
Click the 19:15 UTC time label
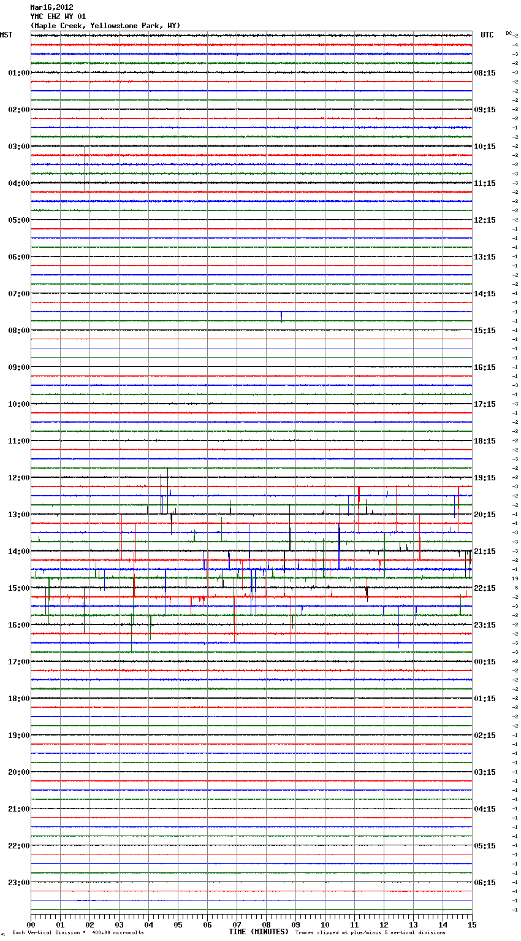[x=485, y=478]
